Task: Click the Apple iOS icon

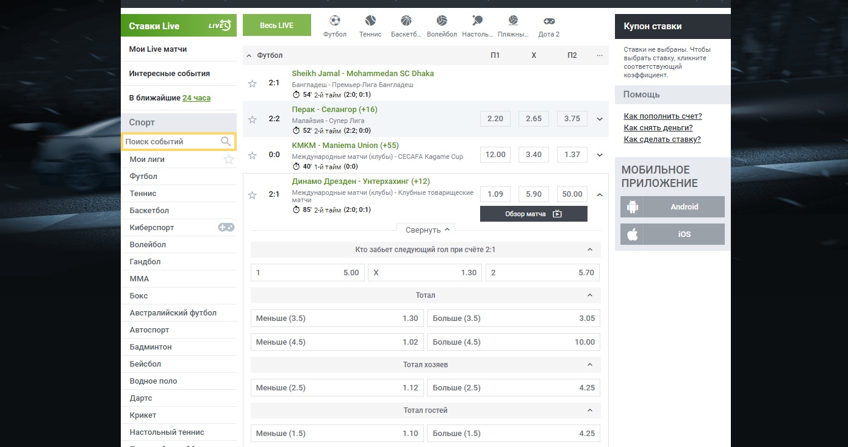Action: (x=632, y=234)
